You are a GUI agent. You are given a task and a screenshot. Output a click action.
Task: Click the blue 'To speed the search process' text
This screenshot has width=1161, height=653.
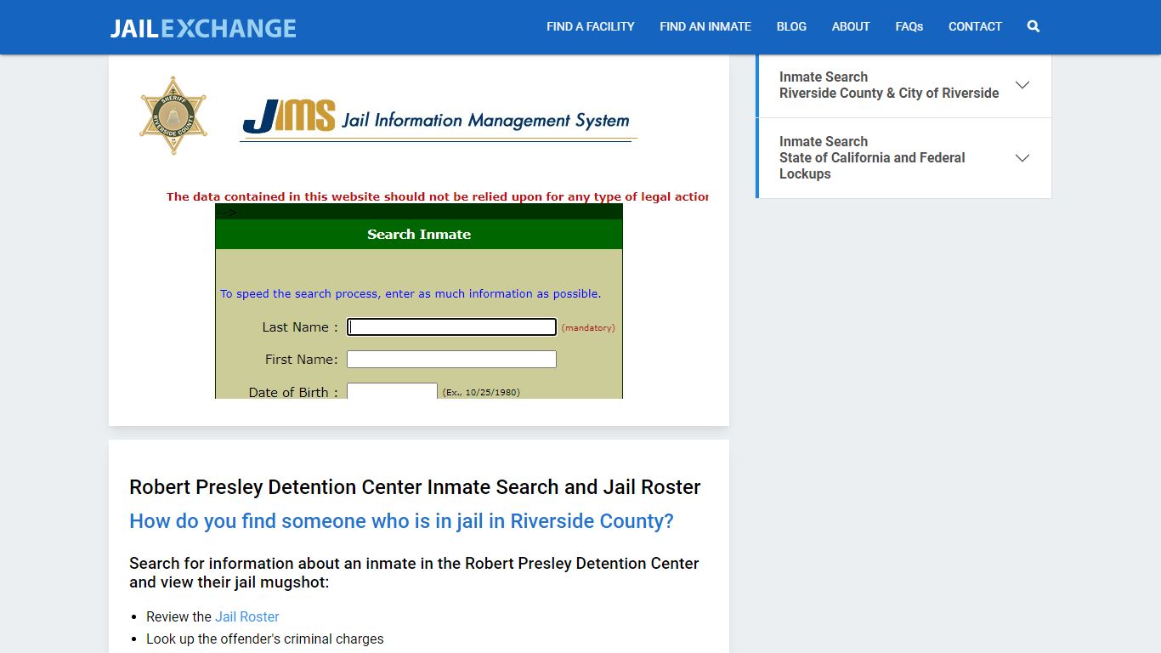coord(410,294)
